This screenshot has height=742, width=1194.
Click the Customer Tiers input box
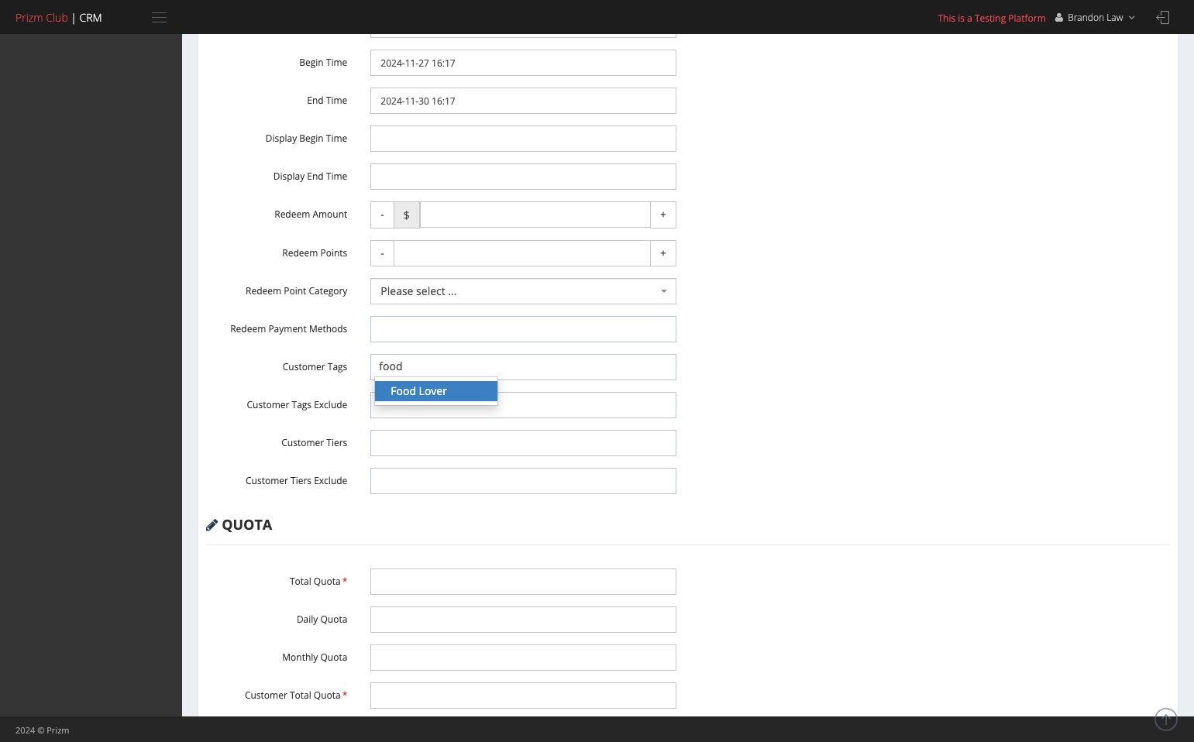point(523,443)
